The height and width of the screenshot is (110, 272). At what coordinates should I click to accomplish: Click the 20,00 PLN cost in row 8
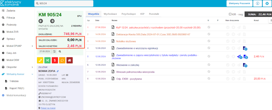pyautogui.click(x=260, y=79)
